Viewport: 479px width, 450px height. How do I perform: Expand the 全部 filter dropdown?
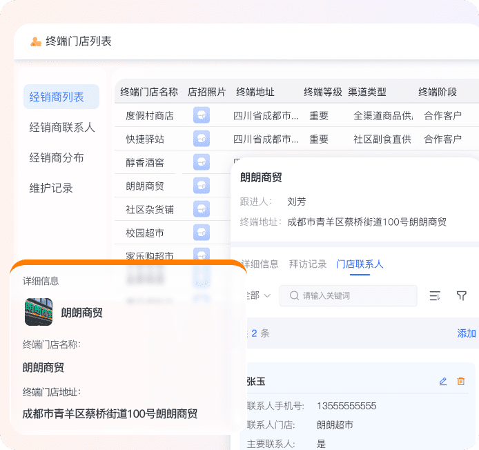257,295
